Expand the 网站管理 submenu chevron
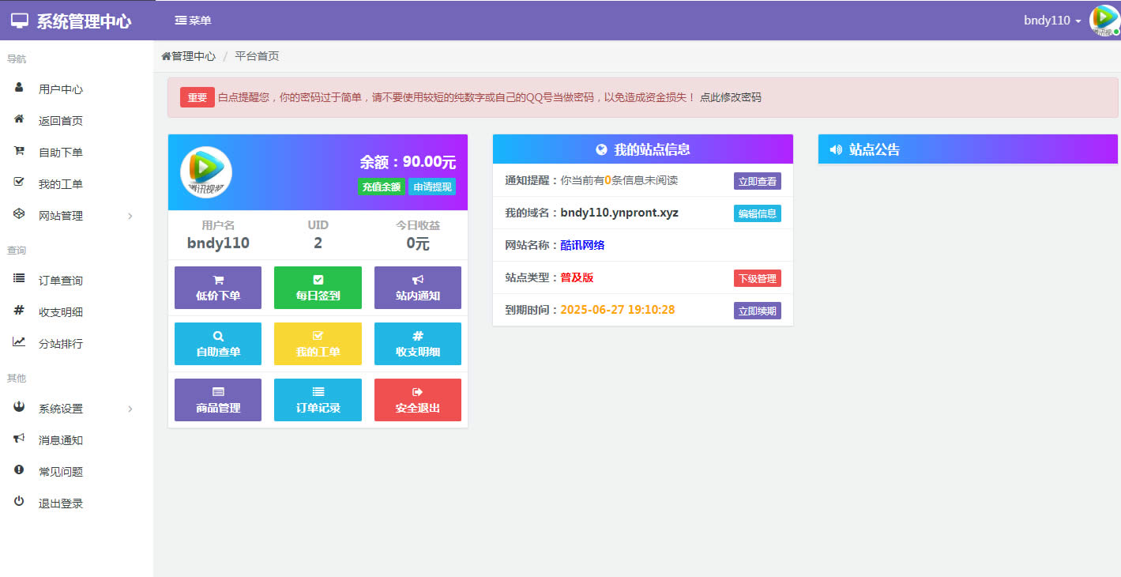 130,216
